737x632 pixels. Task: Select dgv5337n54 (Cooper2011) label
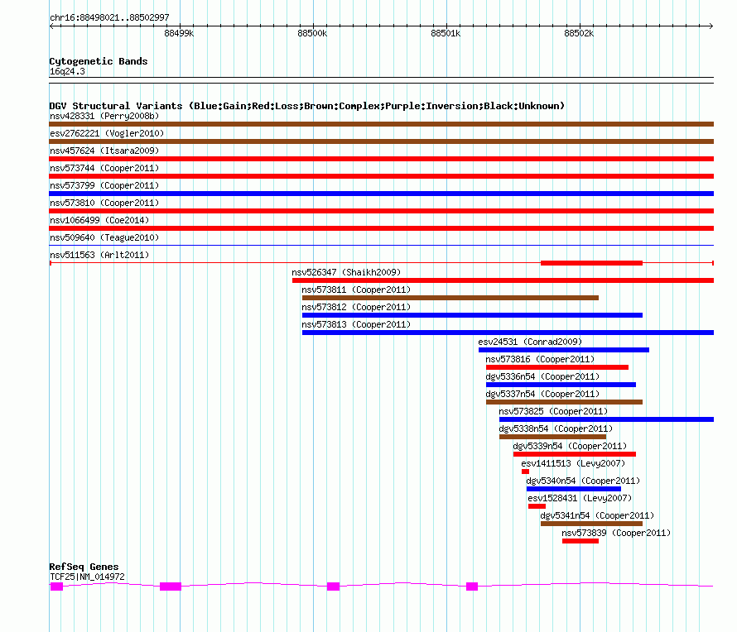(542, 394)
